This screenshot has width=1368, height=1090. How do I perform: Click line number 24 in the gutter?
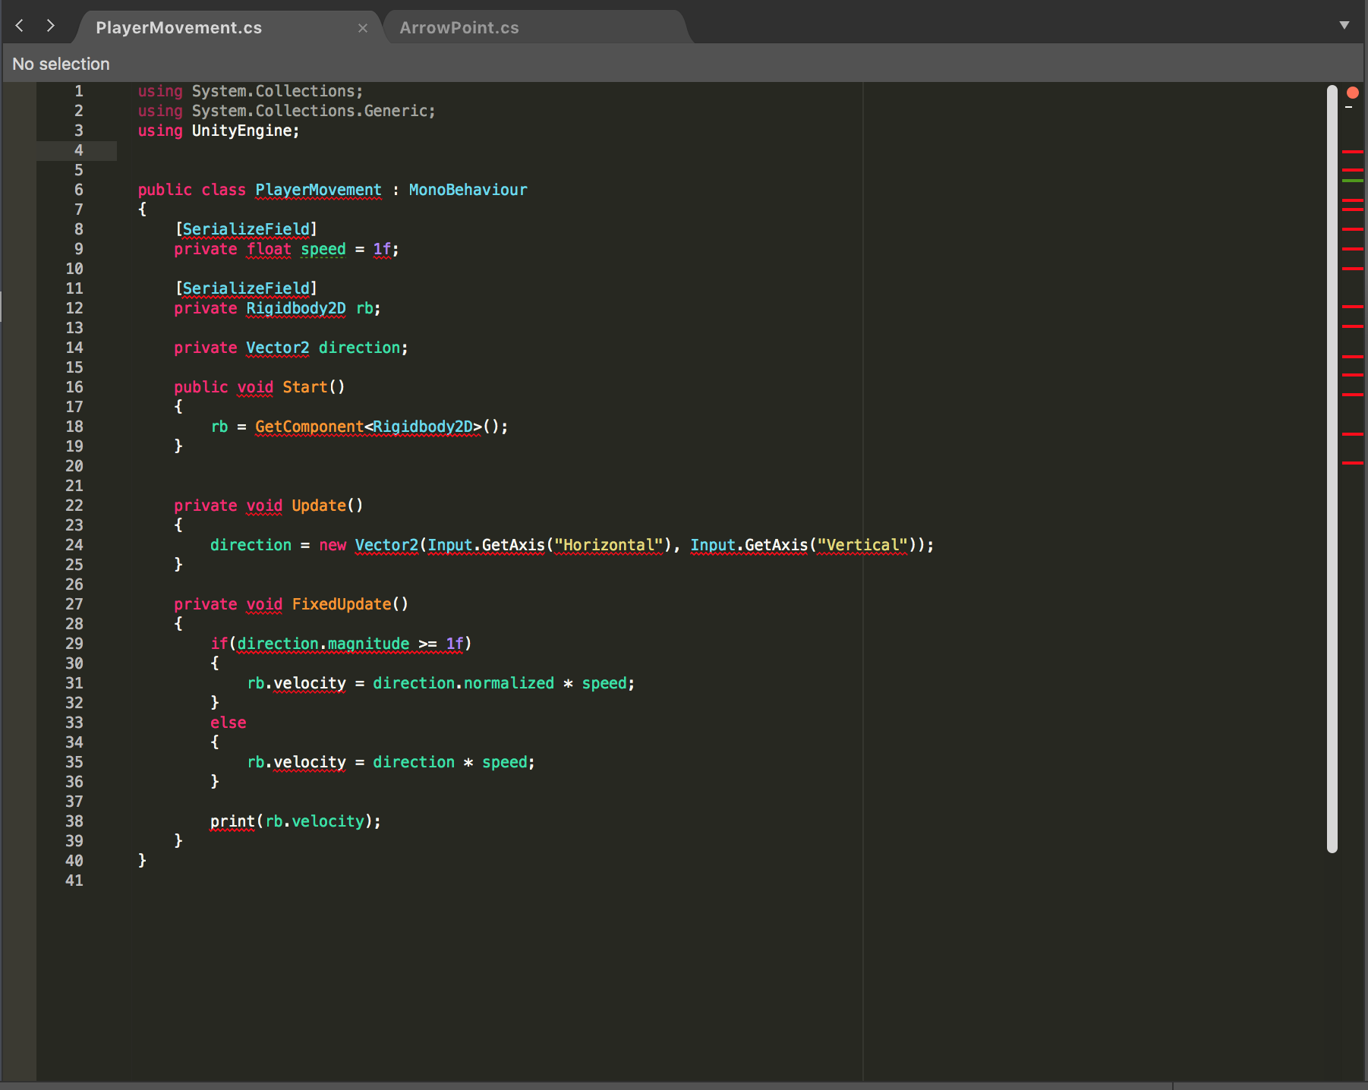[74, 545]
